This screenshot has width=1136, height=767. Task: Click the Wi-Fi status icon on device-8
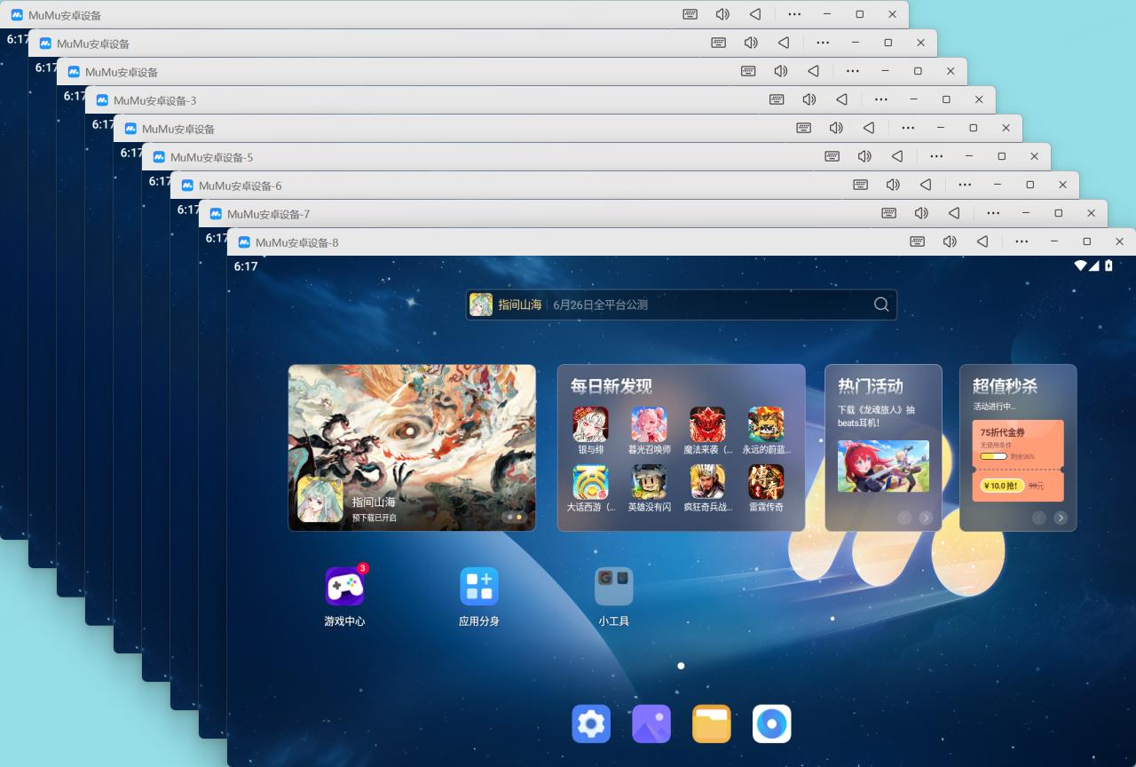(1080, 265)
